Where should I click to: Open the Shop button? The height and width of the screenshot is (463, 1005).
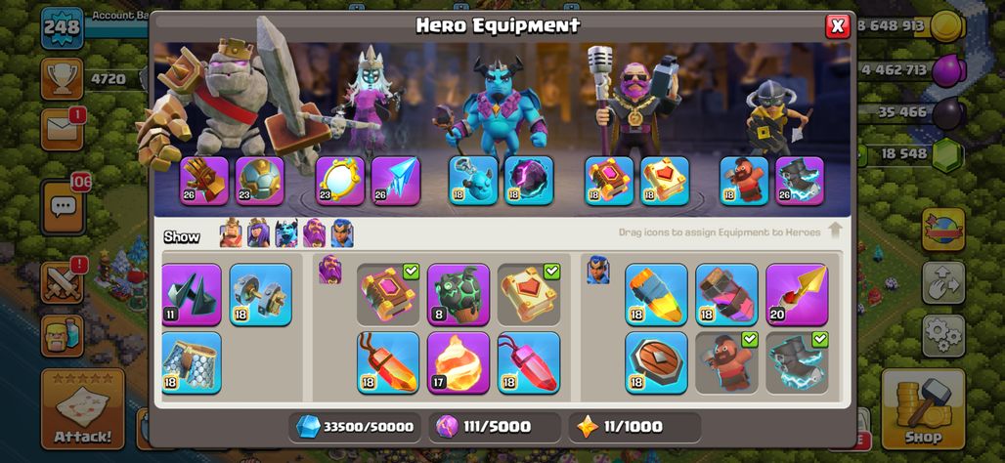click(923, 410)
